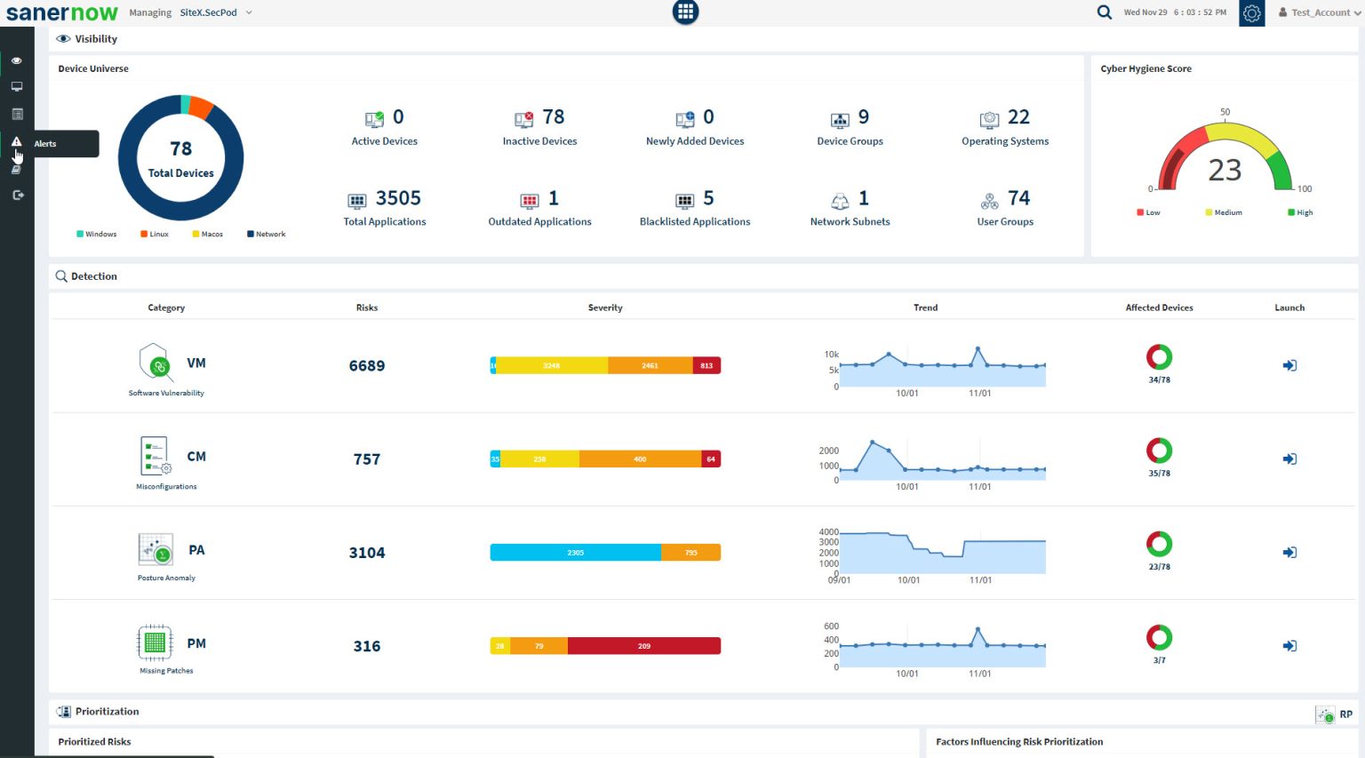Expand the SiteX.SecPod managing dropdown
This screenshot has width=1365, height=758.
[x=216, y=12]
